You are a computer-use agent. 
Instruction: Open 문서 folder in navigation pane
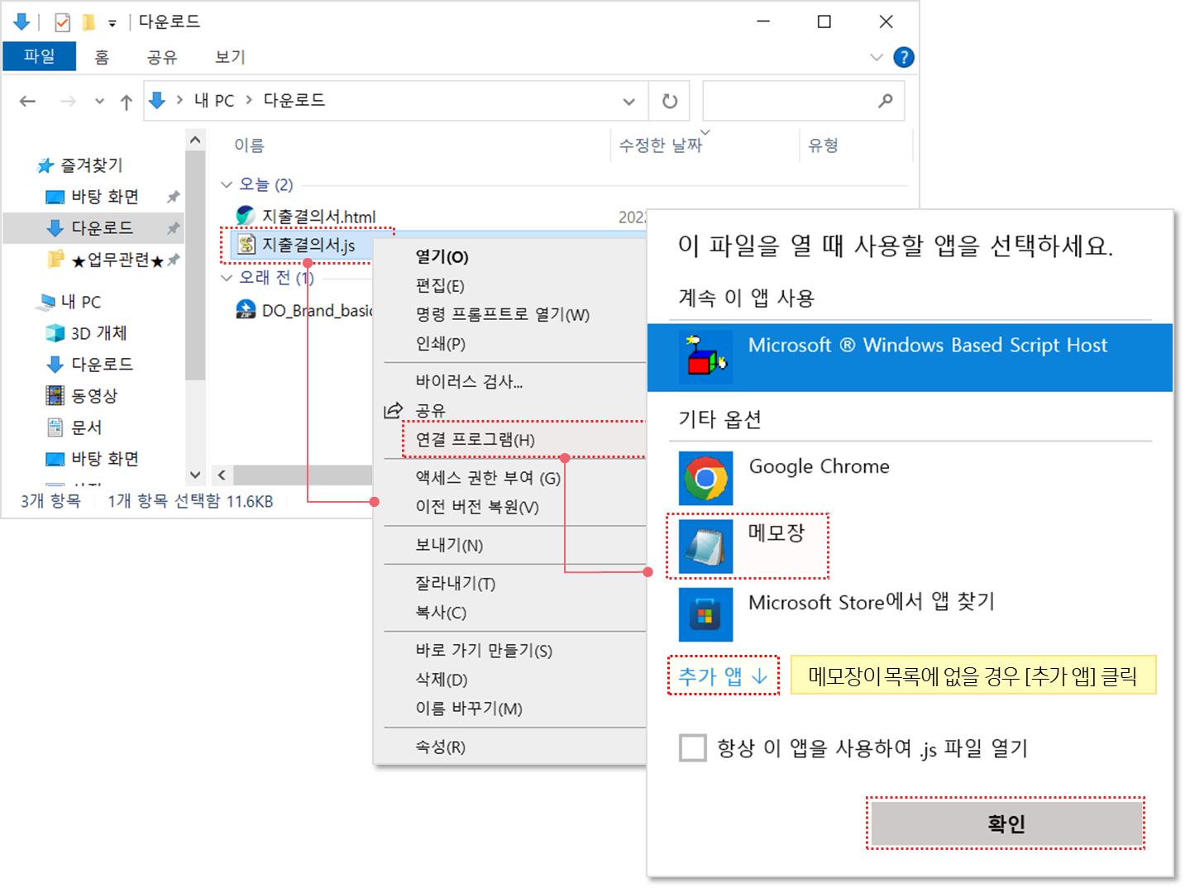[x=86, y=427]
